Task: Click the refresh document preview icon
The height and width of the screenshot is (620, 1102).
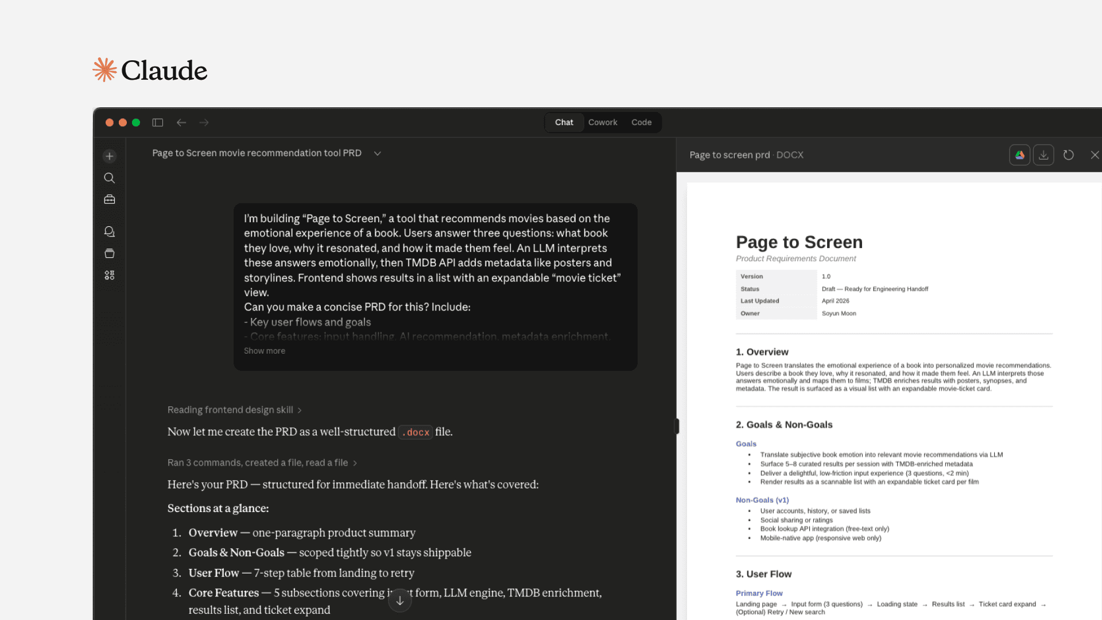Action: pyautogui.click(x=1068, y=155)
